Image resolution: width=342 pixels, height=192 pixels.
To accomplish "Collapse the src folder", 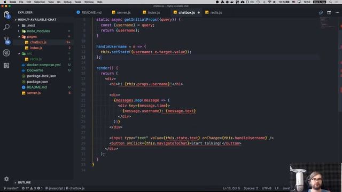I will pos(19,53).
